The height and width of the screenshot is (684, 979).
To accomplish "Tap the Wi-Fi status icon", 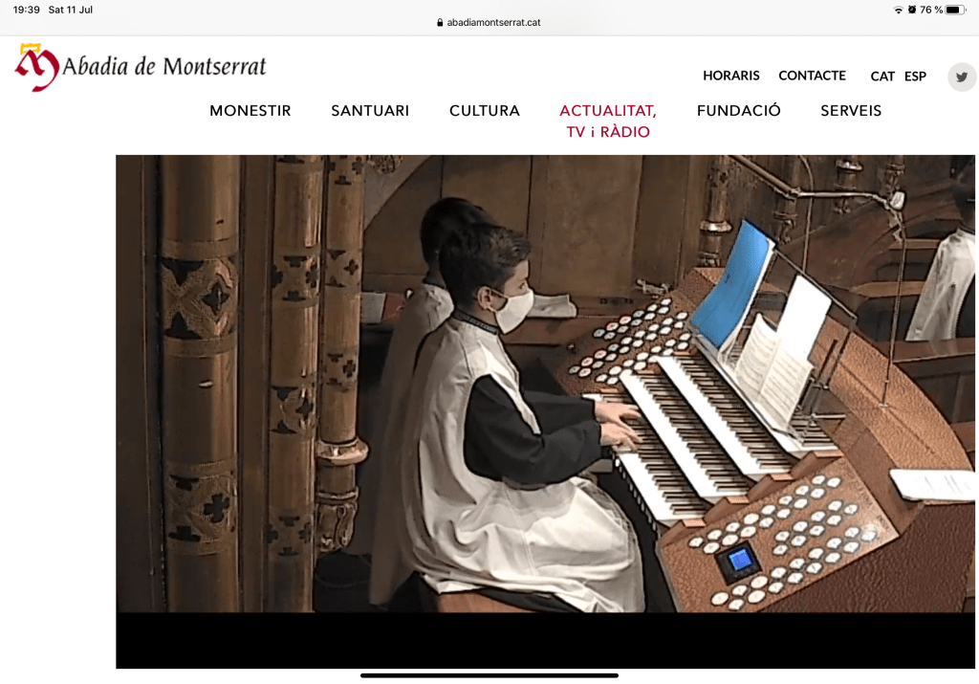I will click(898, 10).
